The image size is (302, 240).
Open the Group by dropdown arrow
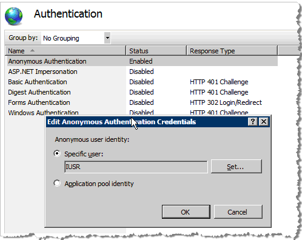tap(107, 38)
